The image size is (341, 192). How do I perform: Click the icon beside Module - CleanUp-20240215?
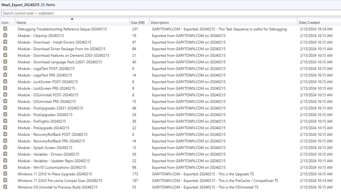5,36
